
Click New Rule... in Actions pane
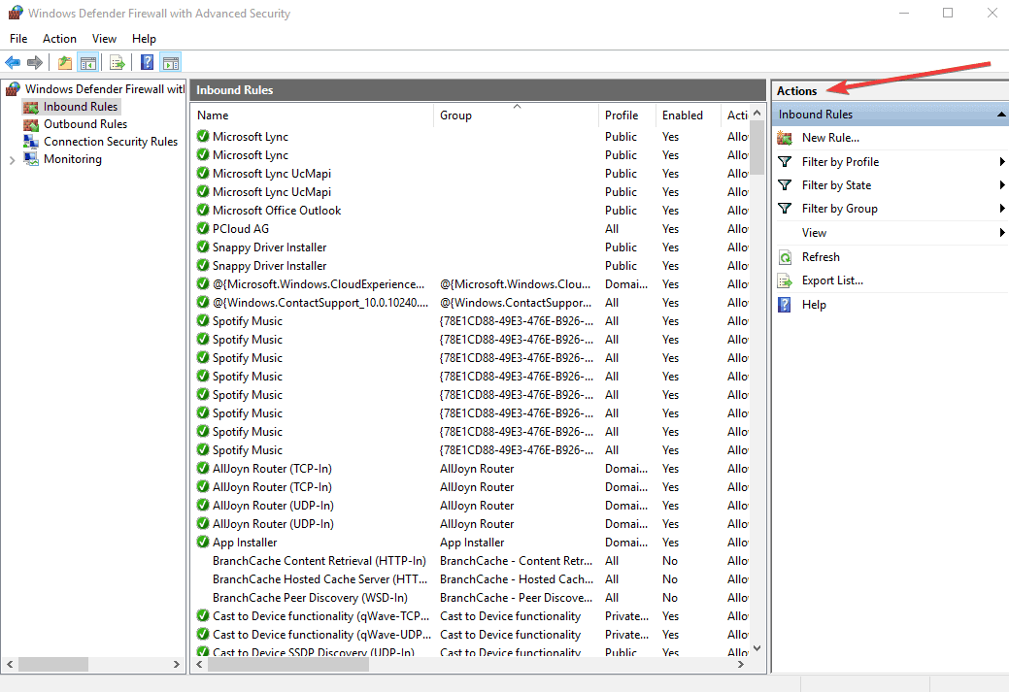(830, 138)
